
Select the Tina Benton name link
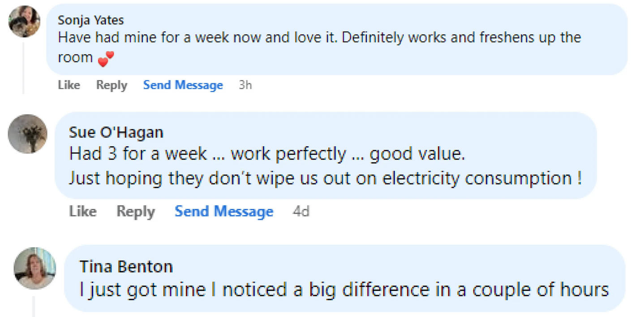point(126,266)
